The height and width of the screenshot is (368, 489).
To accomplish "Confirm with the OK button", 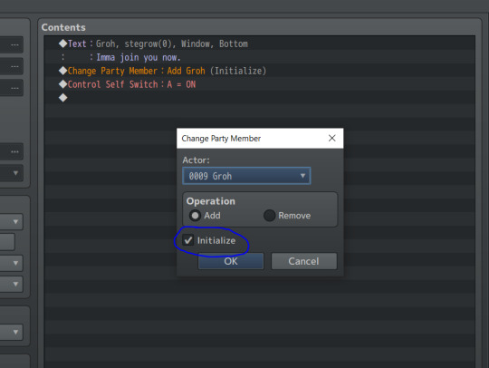I will point(231,261).
